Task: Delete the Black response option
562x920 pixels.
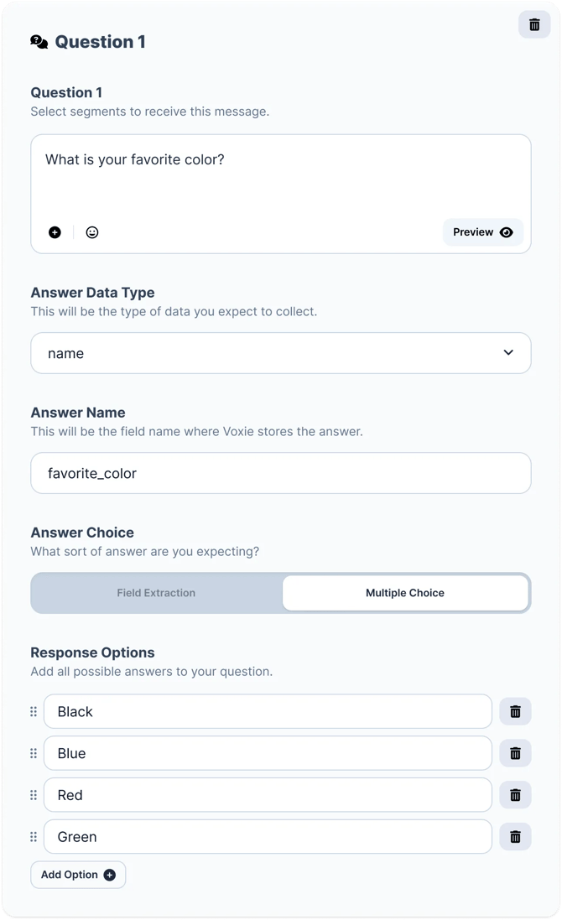Action: tap(515, 711)
